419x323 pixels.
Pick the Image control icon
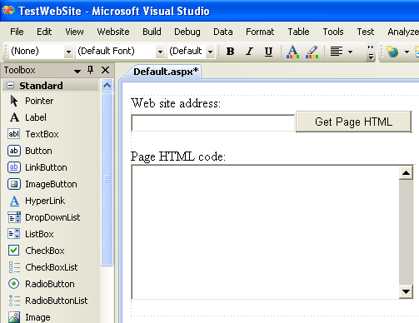(x=14, y=317)
